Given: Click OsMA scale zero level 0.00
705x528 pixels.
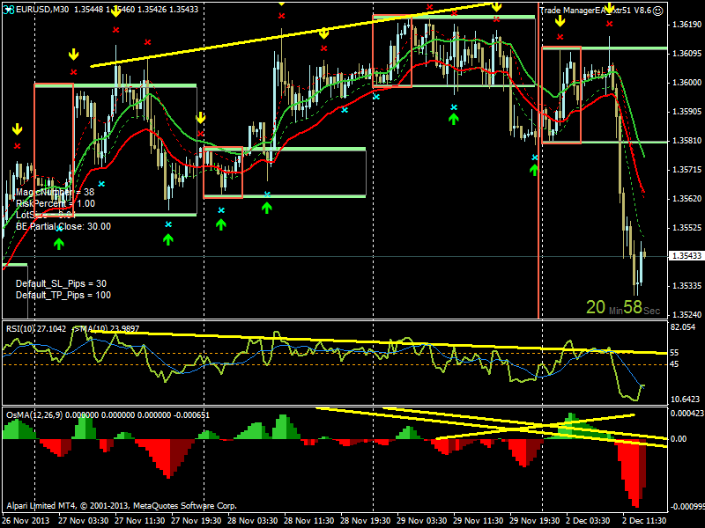Looking at the screenshot, I should pos(679,438).
